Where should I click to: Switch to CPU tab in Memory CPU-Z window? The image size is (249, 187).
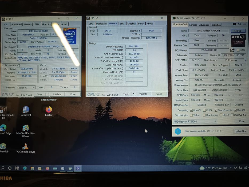click(91, 24)
